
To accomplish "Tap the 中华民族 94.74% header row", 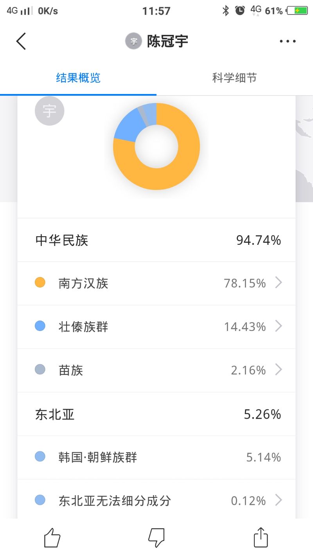I will coord(156,240).
